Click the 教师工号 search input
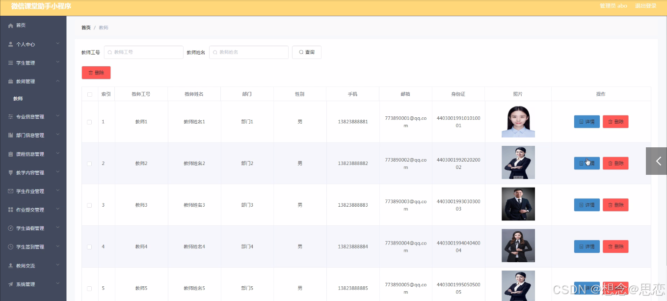The image size is (667, 301). point(143,52)
